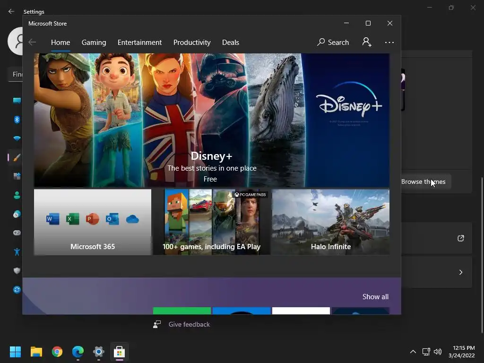Select Windows Update icon in Settings sidebar
The image size is (484, 363).
(17, 290)
